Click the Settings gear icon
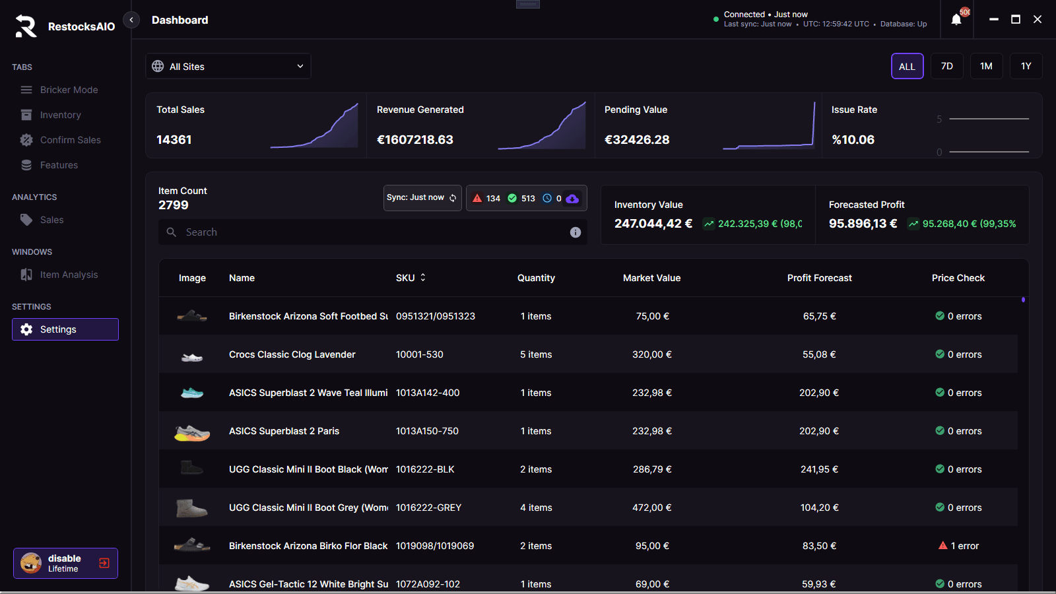 pyautogui.click(x=26, y=329)
